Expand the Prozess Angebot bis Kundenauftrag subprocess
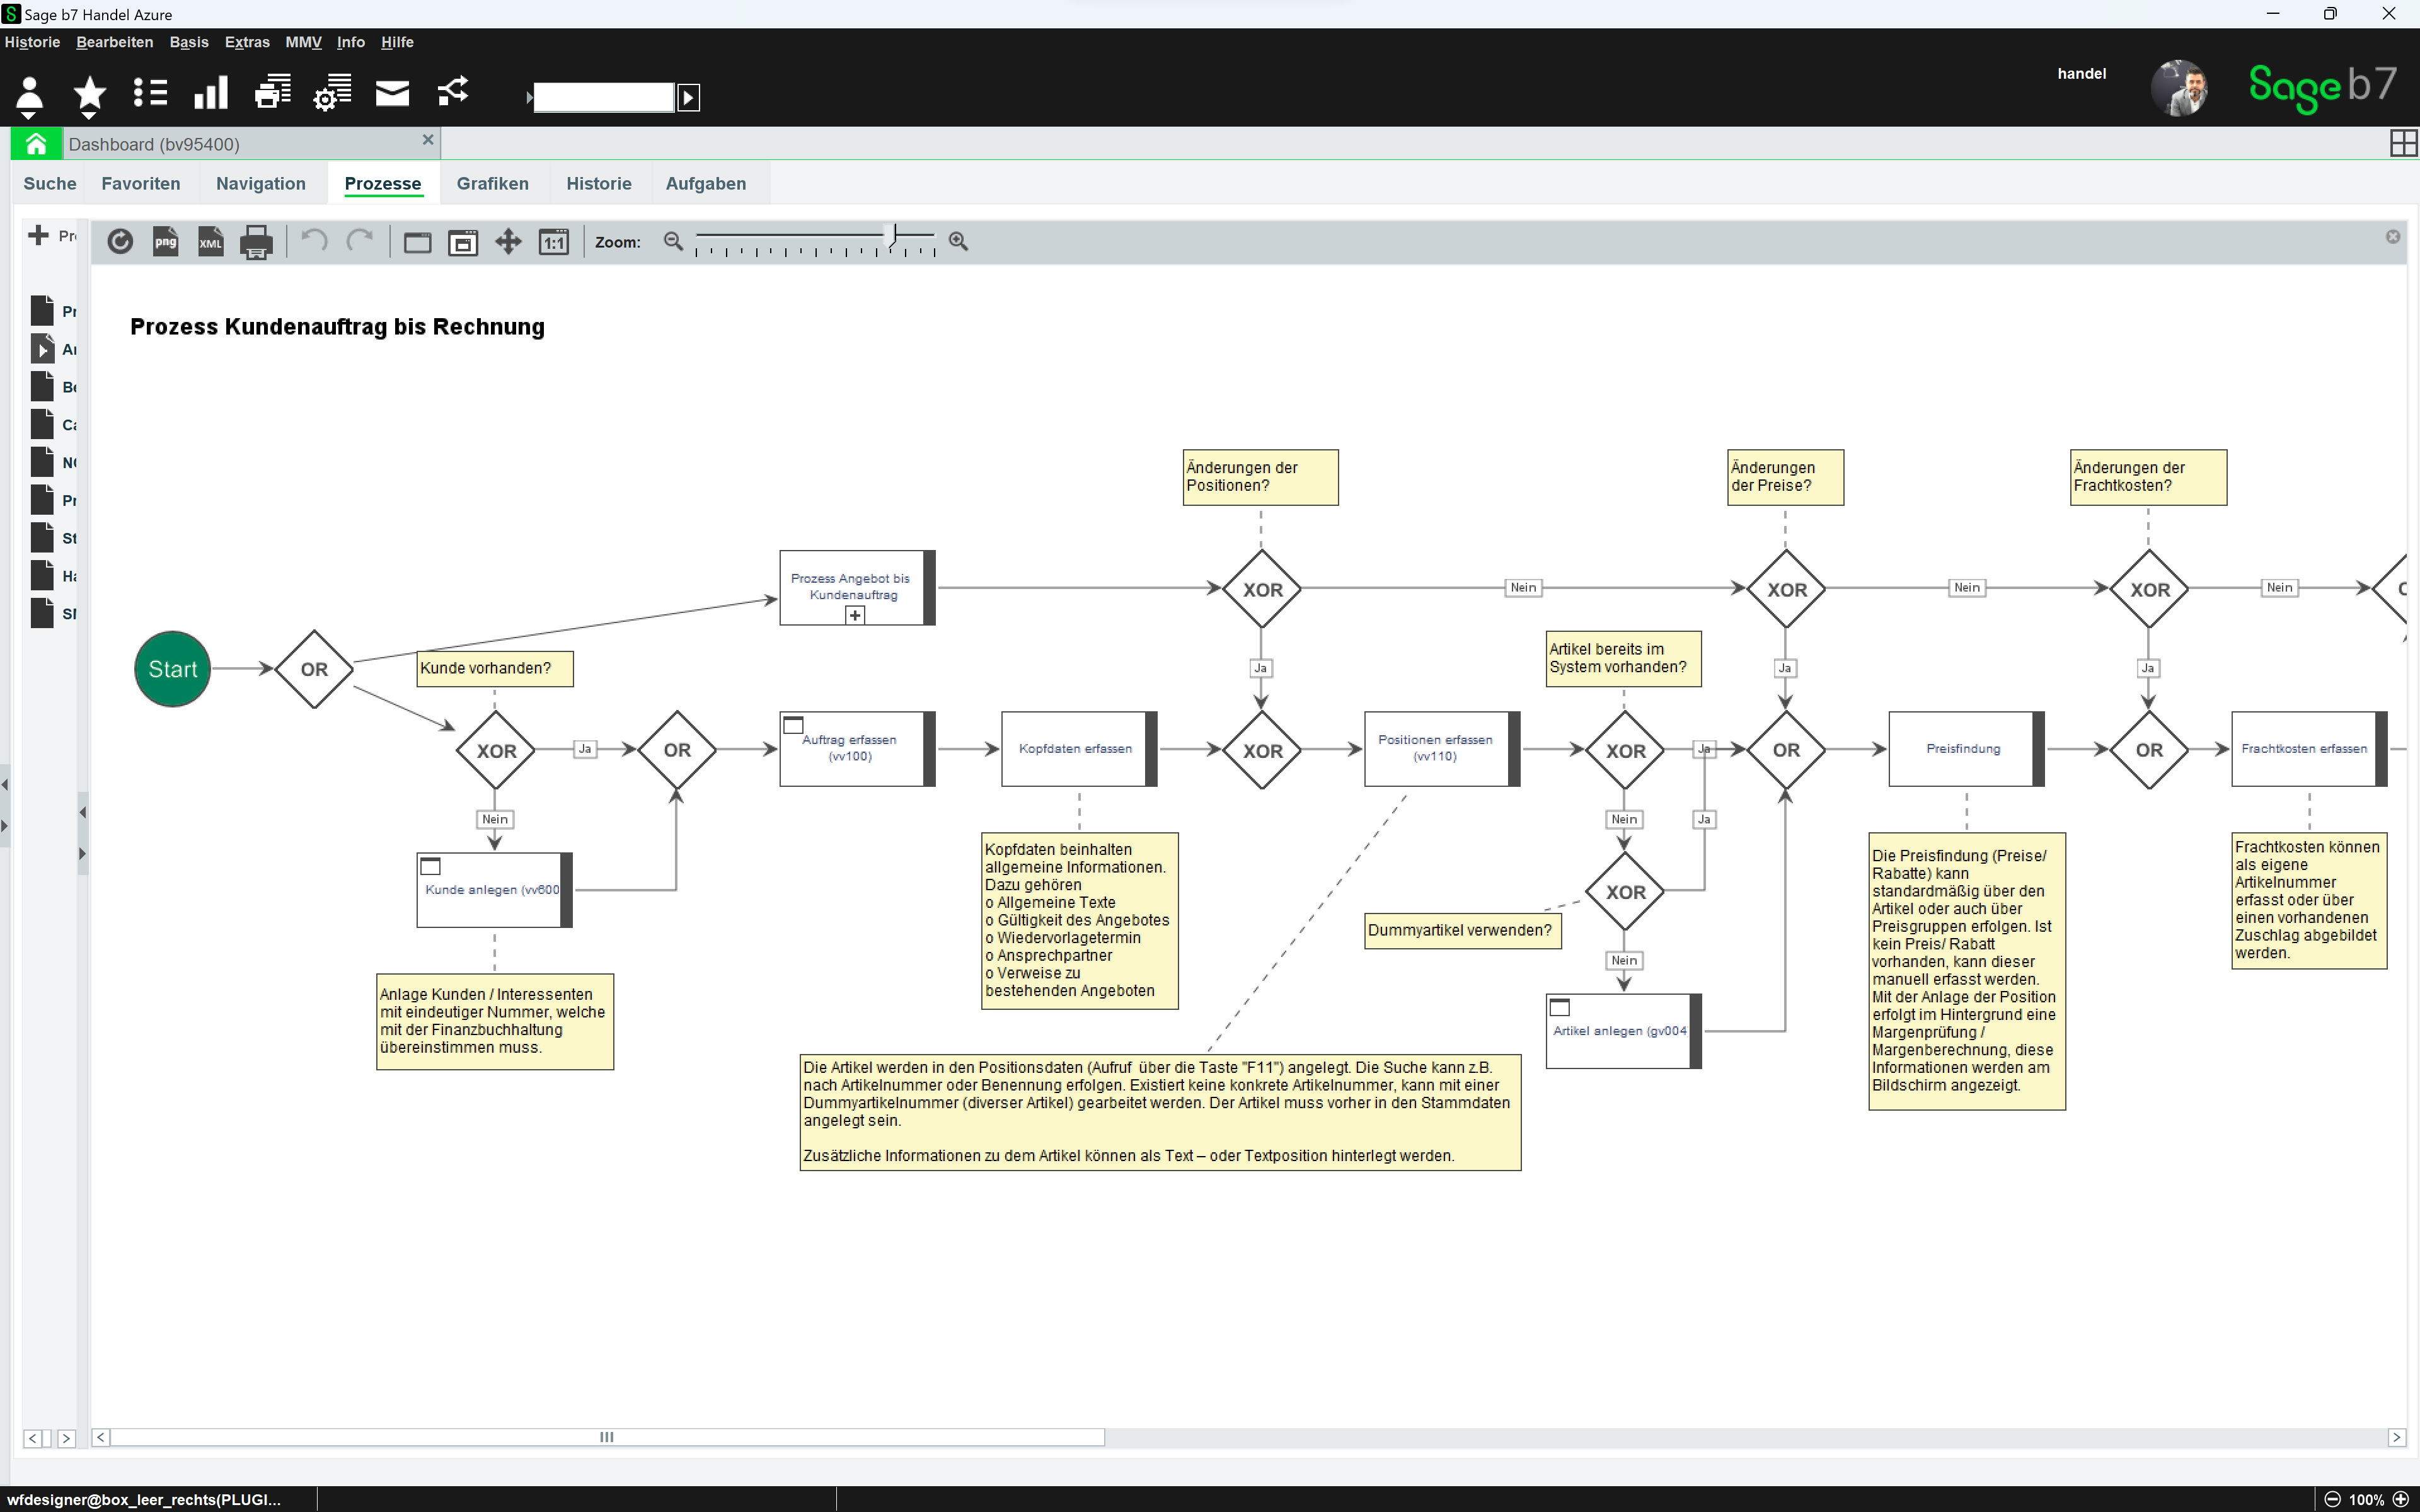The height and width of the screenshot is (1512, 2420). [x=855, y=615]
